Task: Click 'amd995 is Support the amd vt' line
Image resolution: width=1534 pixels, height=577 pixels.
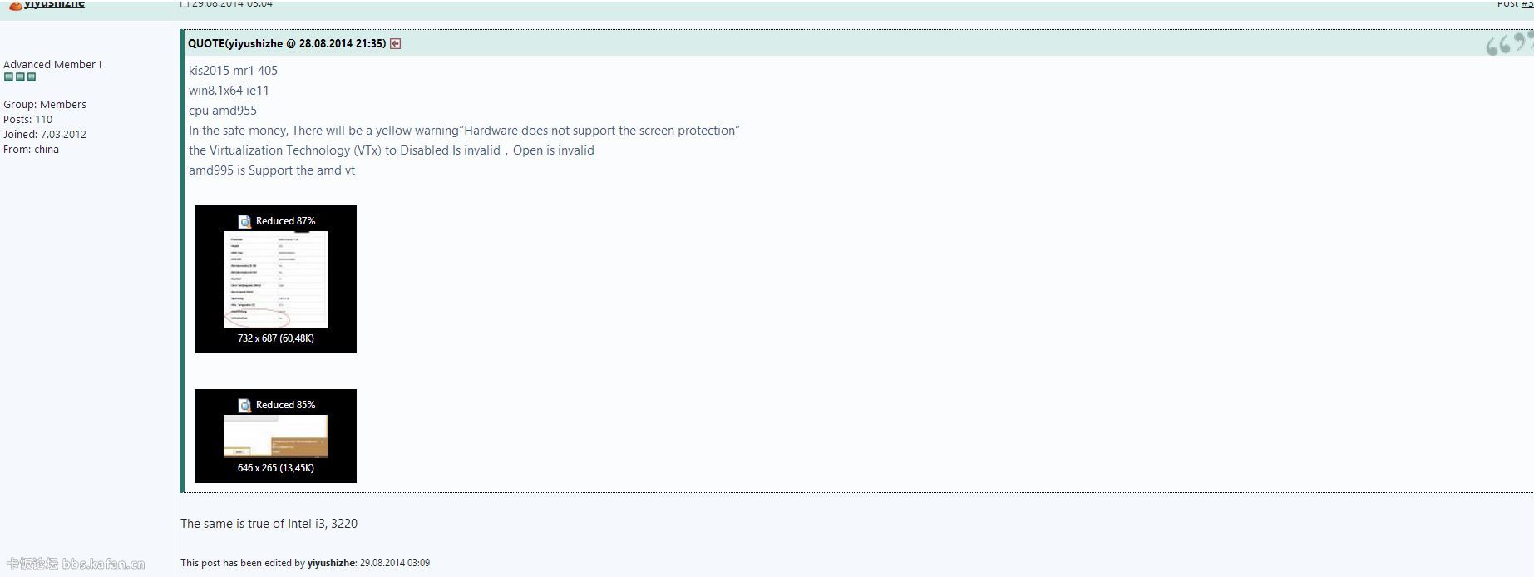Action: coord(272,170)
